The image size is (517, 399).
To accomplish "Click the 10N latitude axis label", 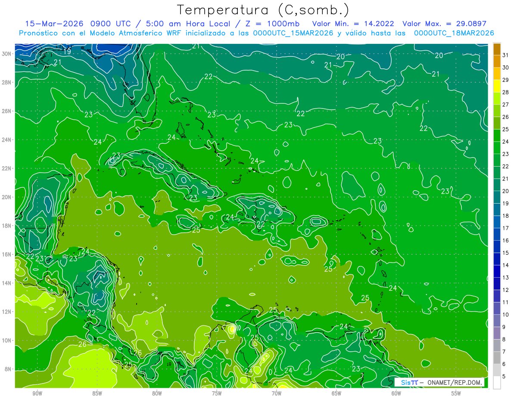I will pyautogui.click(x=7, y=340).
